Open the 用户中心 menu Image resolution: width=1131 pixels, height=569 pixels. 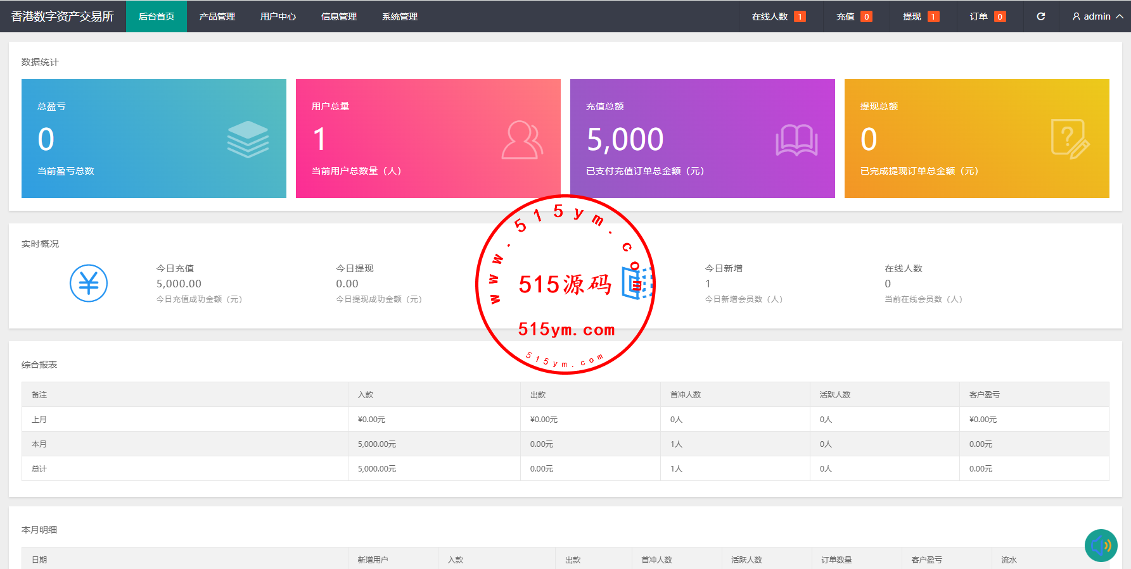coord(278,16)
